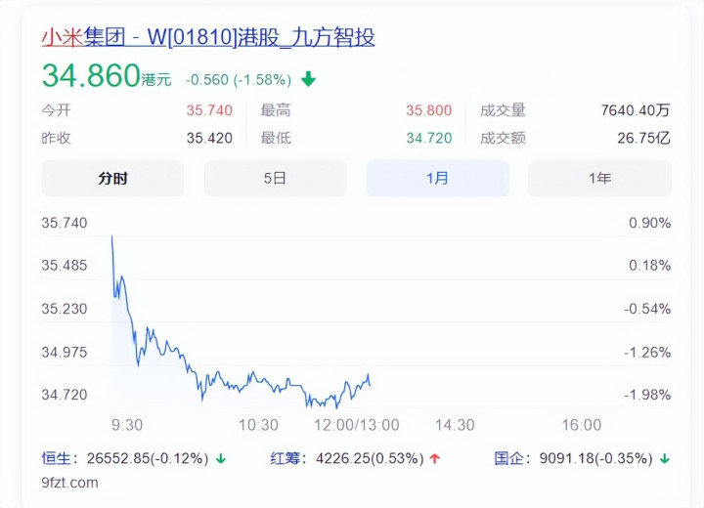Click the 国企 value 9091.18(-0.35%)

[x=595, y=458]
